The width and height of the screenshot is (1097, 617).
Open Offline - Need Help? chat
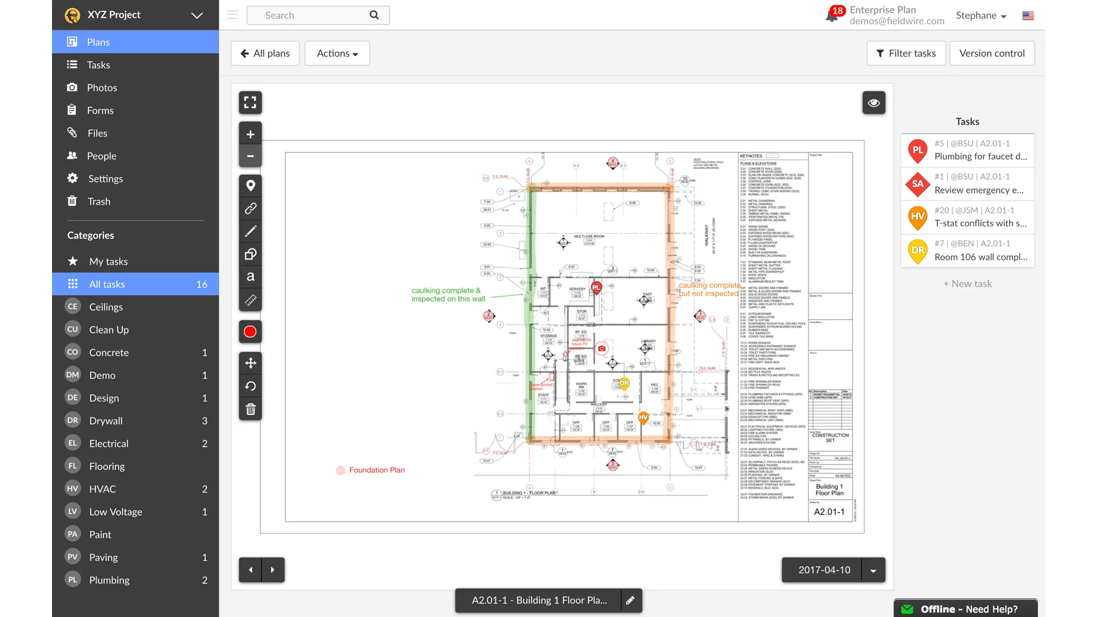pyautogui.click(x=966, y=609)
